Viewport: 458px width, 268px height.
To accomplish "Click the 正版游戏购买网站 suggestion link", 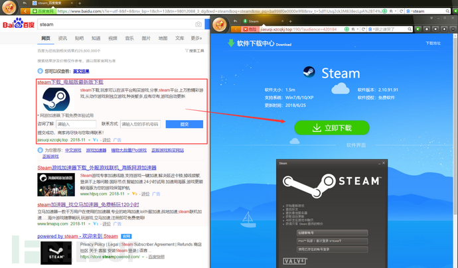I will click(x=168, y=151).
